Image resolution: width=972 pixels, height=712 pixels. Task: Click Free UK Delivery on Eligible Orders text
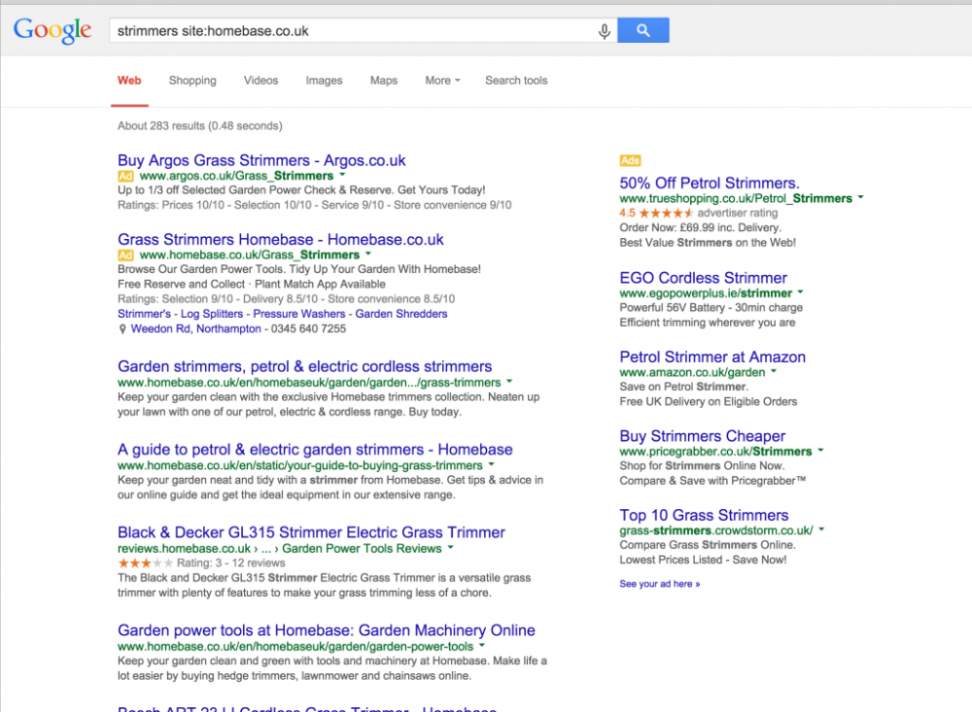click(x=708, y=402)
